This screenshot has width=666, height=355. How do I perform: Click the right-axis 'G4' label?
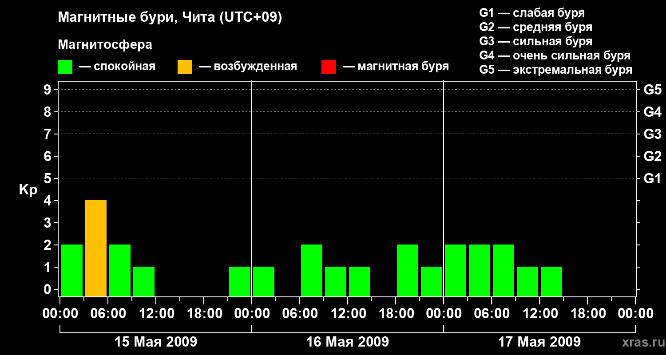click(x=652, y=112)
